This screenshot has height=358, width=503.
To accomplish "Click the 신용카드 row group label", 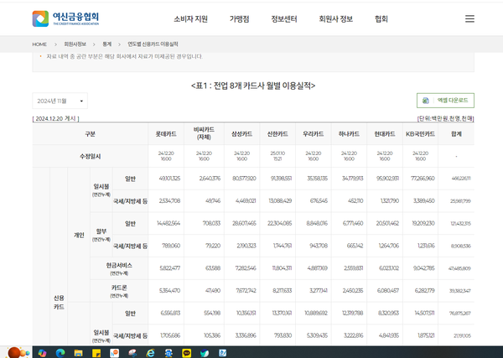I will [x=59, y=303].
